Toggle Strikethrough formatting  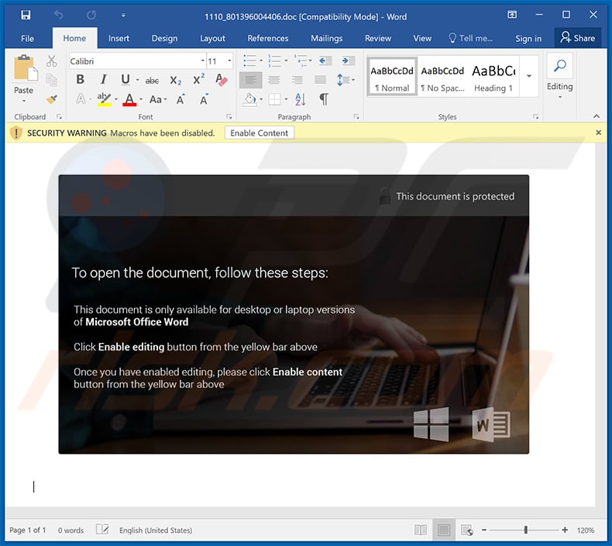(152, 81)
